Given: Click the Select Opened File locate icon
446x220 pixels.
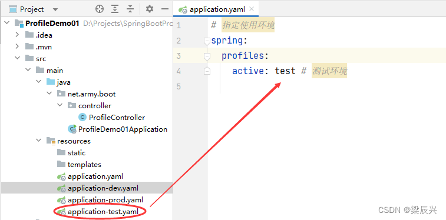Looking at the screenshot, I should 99,9.
